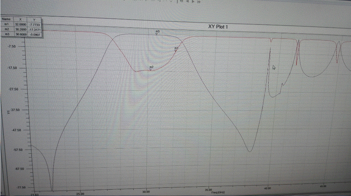Select the m1 row name in marker table
Image resolution: width=351 pixels, height=196 pixels.
coord(6,24)
